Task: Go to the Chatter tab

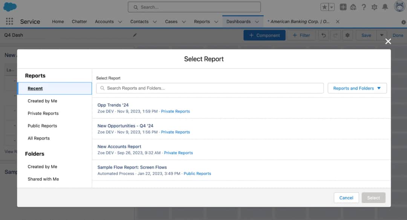Action: (x=80, y=21)
